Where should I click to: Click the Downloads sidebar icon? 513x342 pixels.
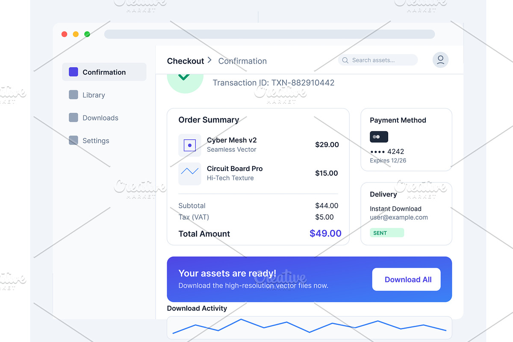74,118
